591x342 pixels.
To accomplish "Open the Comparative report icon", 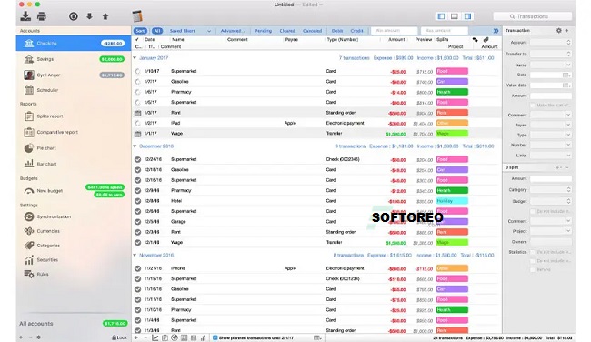I will (x=29, y=132).
